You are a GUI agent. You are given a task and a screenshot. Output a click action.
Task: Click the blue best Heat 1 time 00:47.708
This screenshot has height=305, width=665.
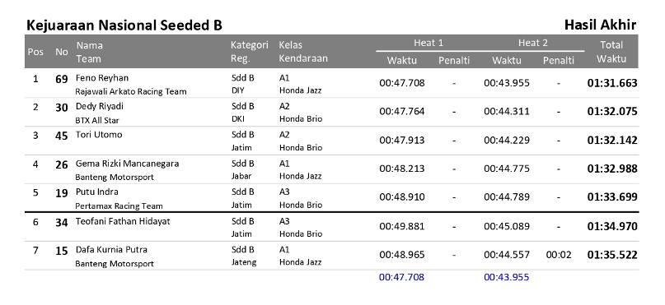pyautogui.click(x=401, y=277)
